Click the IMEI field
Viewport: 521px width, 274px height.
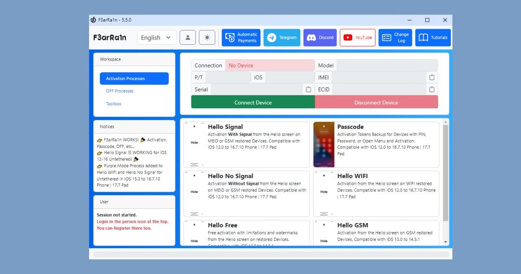pos(379,77)
